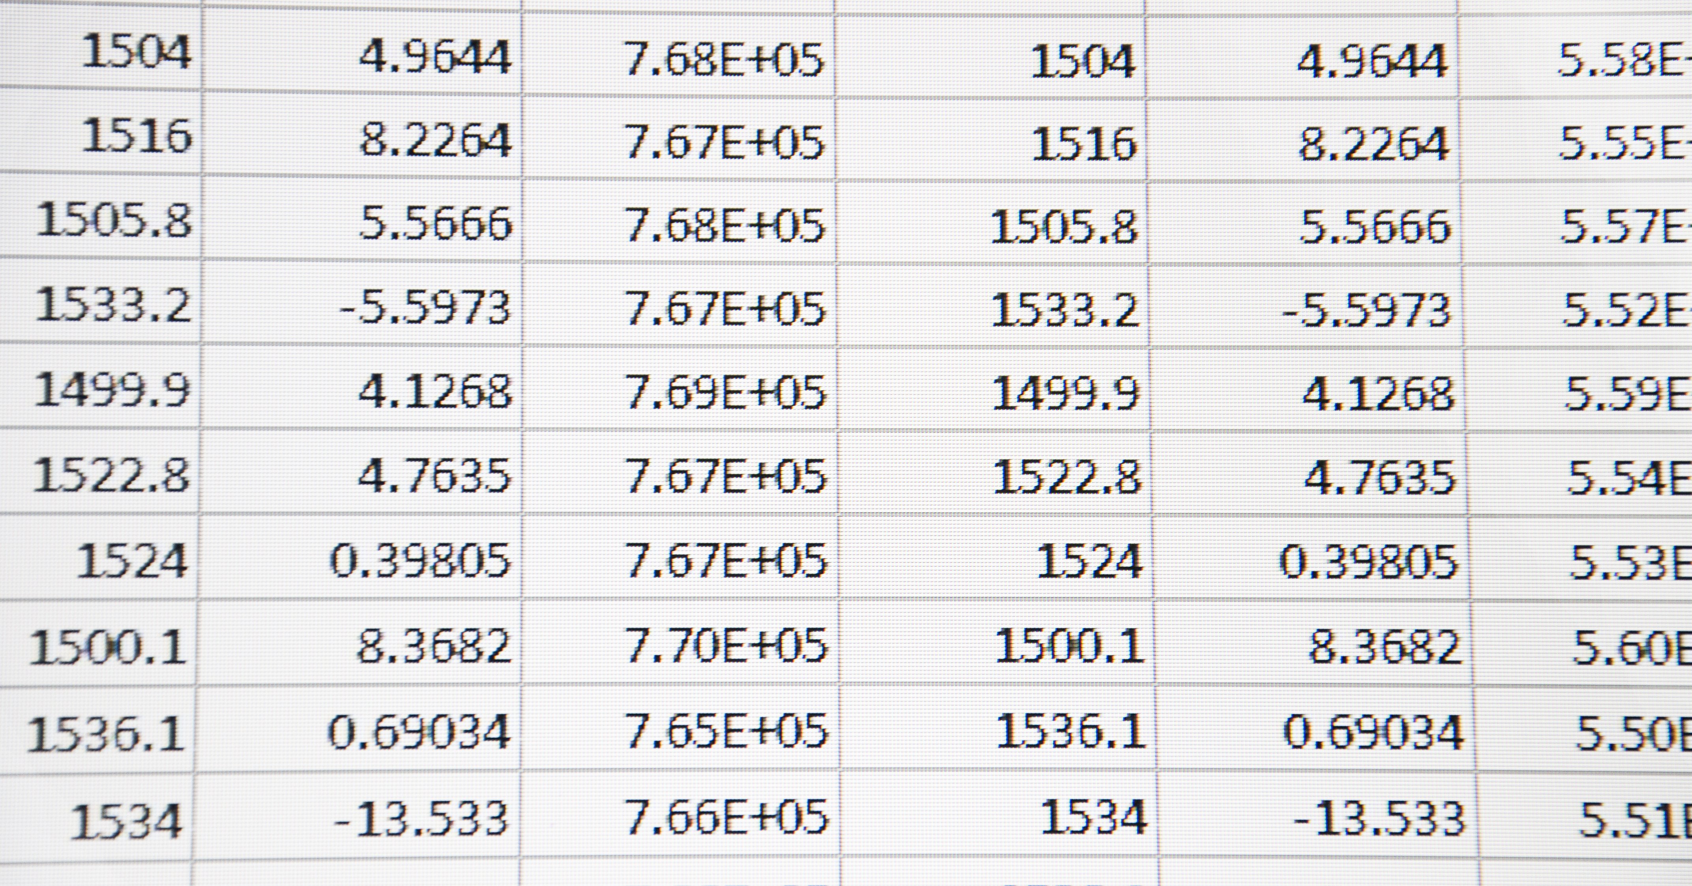Select the cell containing 7.69E+05
This screenshot has height=886, width=1692.
pos(725,392)
